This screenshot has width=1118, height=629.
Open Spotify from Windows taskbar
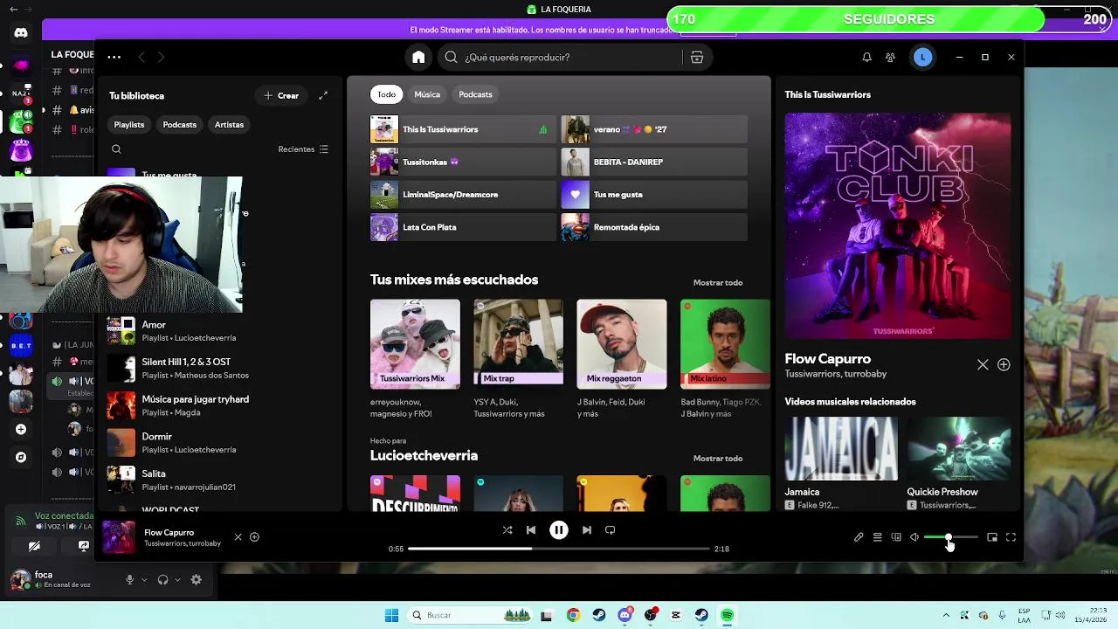tap(728, 615)
